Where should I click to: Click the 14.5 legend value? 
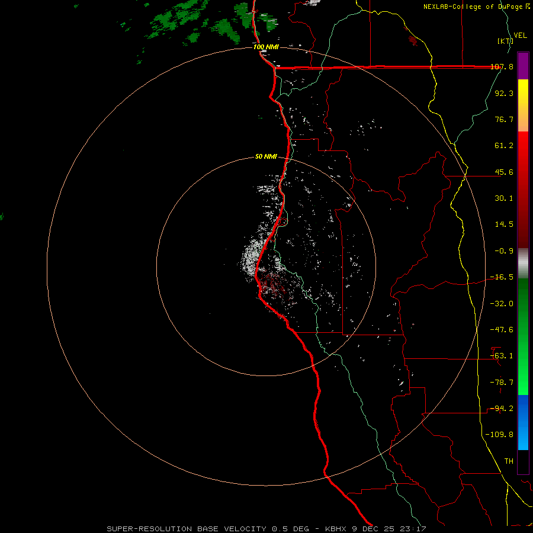pyautogui.click(x=504, y=224)
